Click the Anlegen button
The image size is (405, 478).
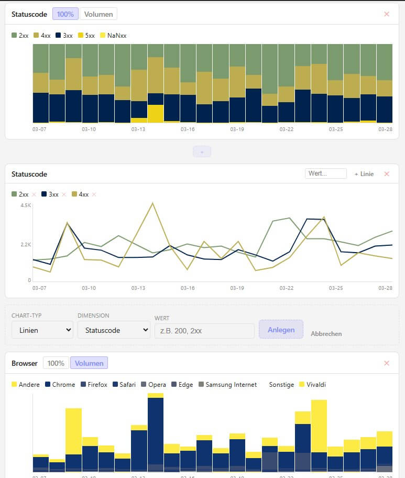[281, 329]
